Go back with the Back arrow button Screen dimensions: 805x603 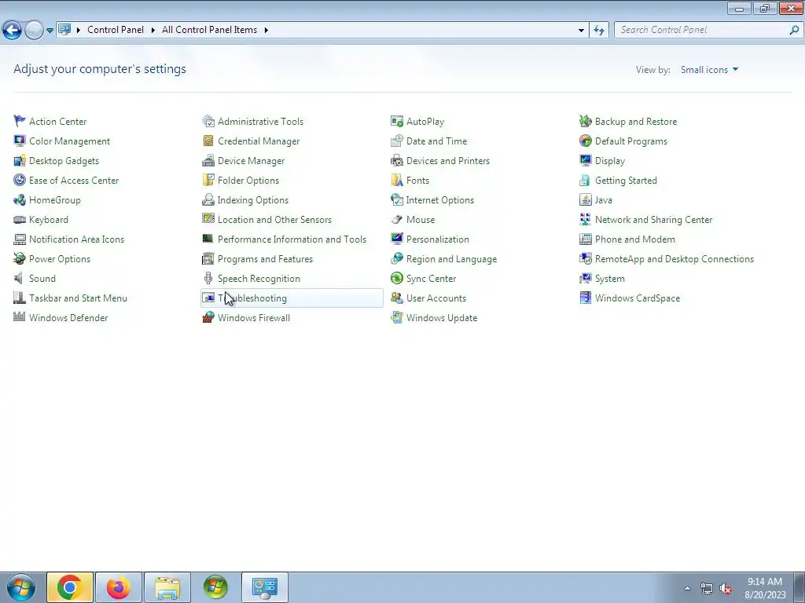13,31
